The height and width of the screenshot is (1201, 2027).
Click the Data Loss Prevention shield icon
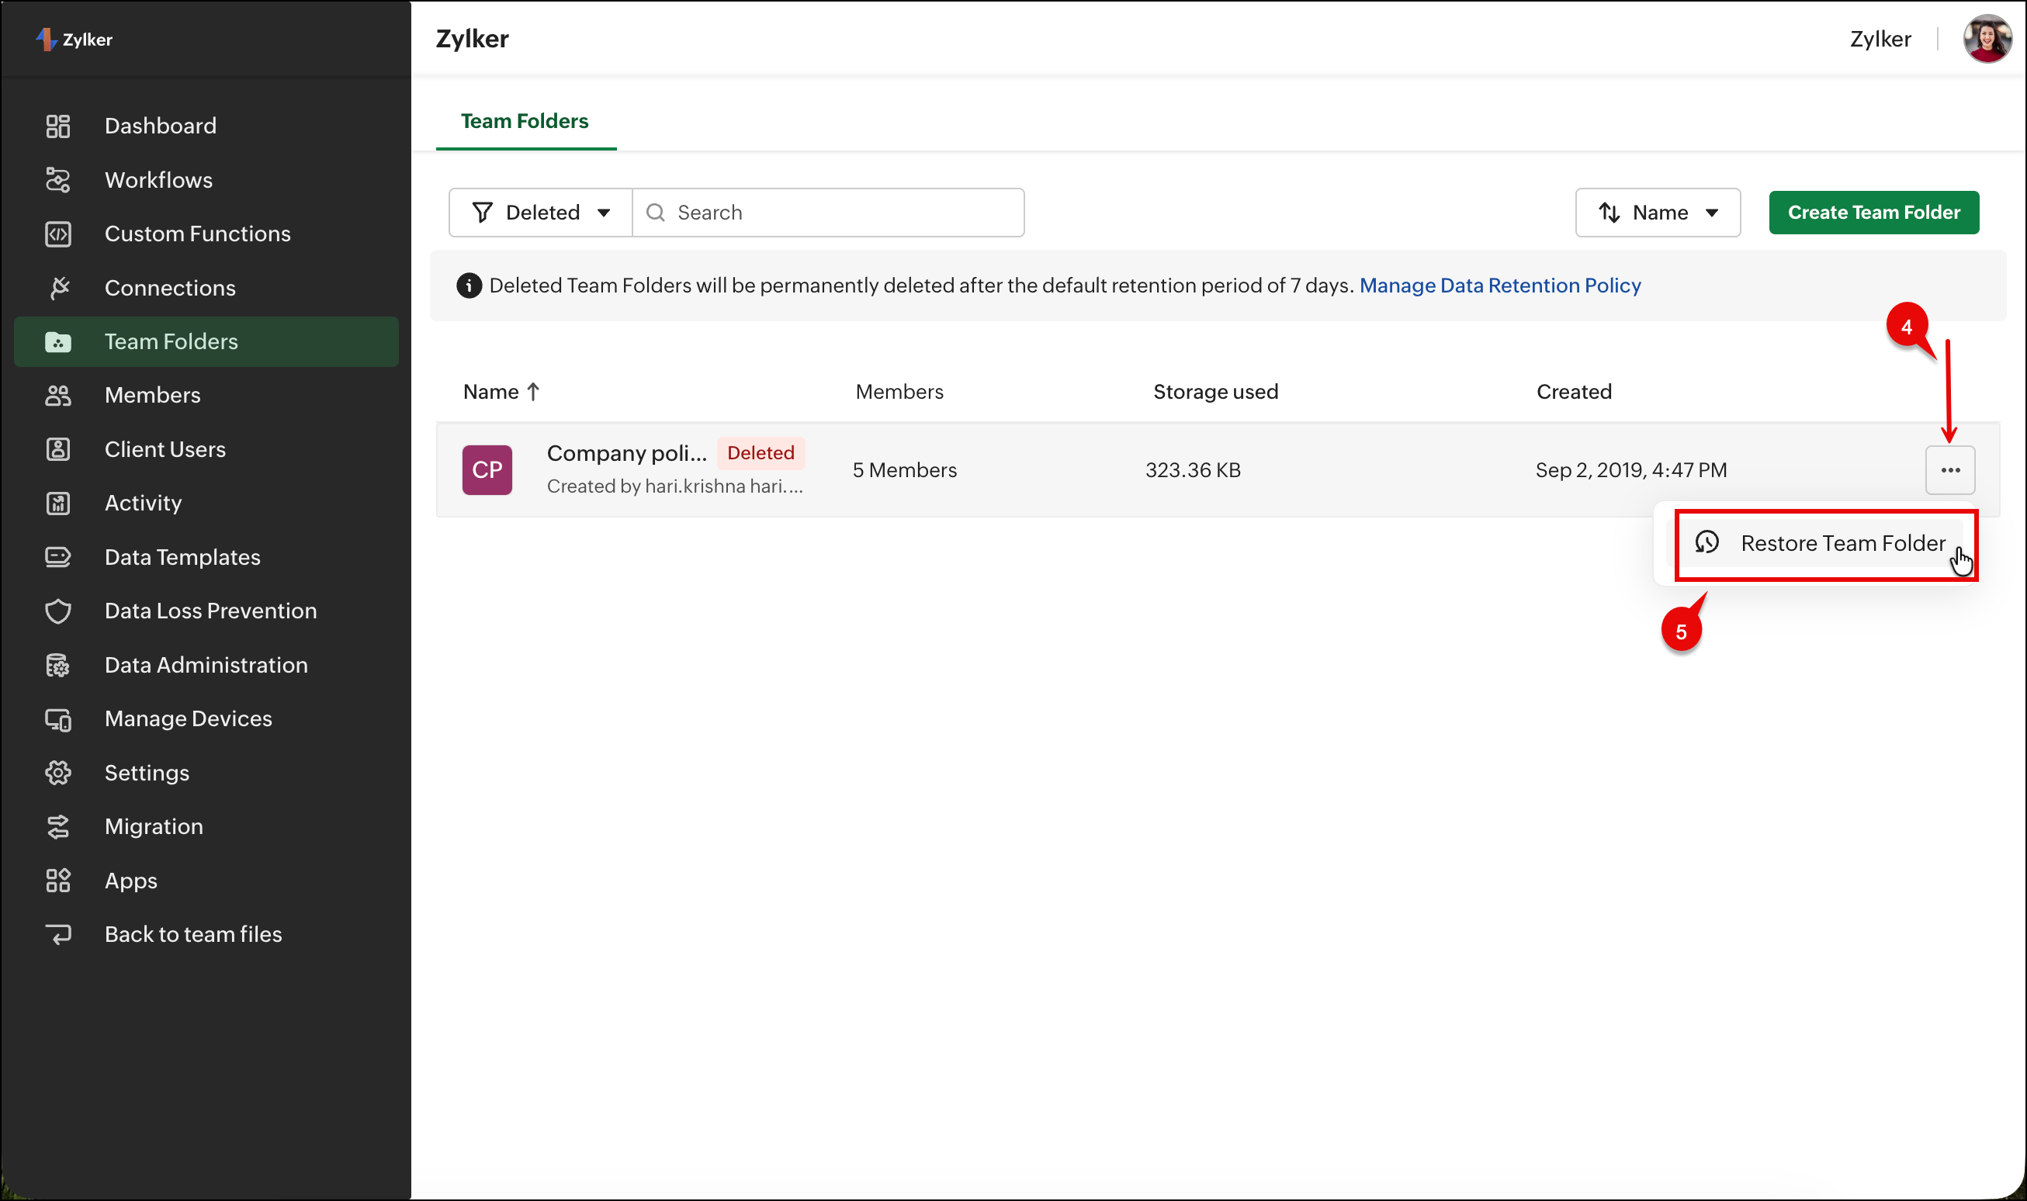click(57, 611)
